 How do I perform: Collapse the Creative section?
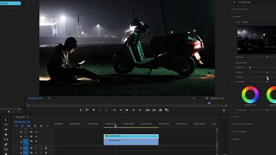click(236, 16)
